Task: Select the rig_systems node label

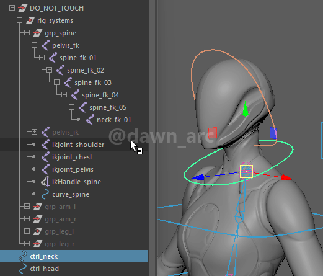Action: pos(55,20)
